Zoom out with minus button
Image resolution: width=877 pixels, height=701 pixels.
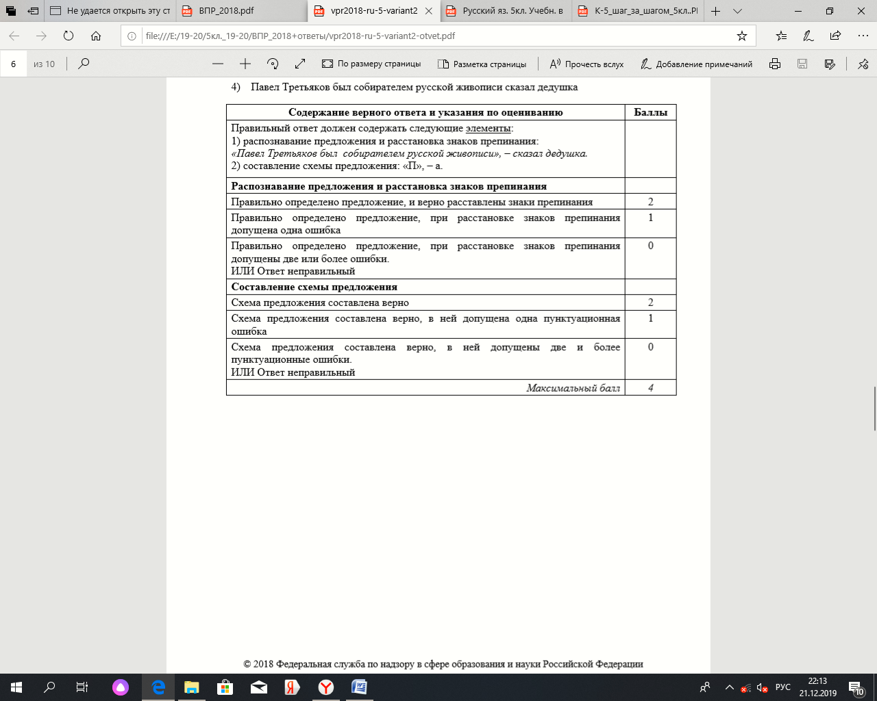[218, 64]
